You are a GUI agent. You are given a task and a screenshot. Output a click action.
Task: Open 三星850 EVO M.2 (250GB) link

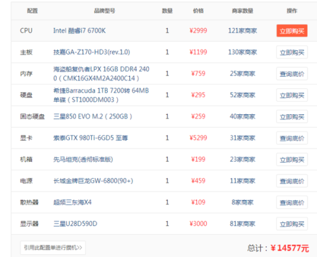(x=93, y=116)
